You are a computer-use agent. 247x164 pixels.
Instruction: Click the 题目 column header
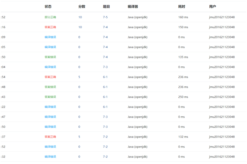click(106, 7)
